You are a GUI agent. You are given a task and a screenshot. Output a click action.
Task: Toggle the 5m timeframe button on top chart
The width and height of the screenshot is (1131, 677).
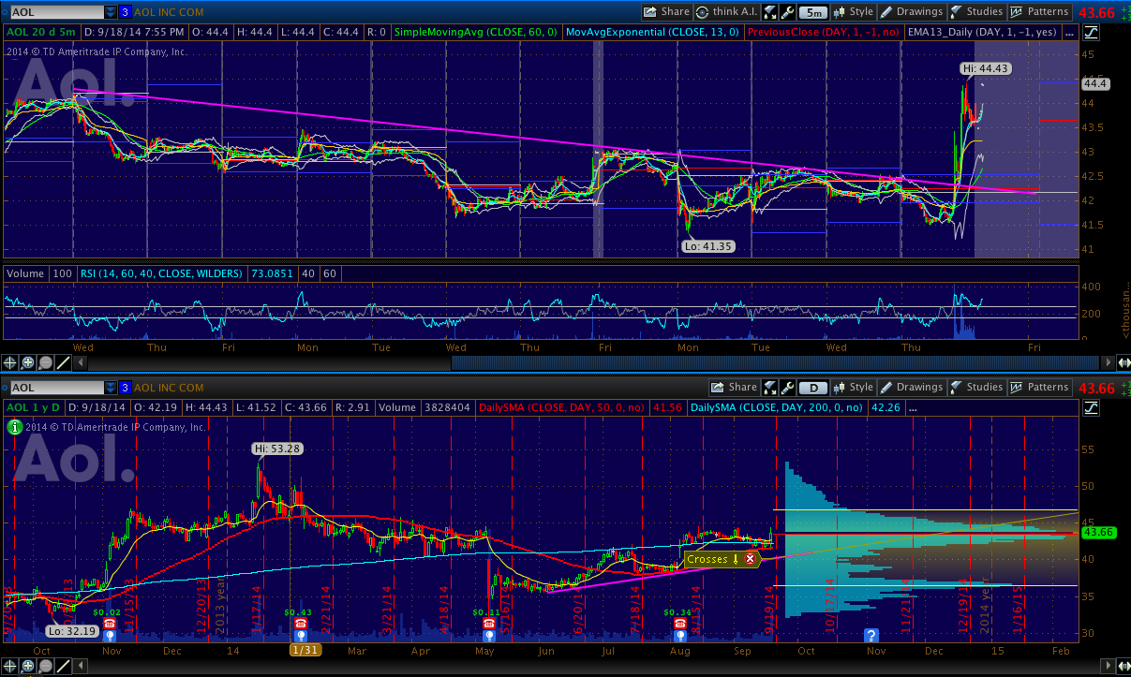(x=814, y=12)
